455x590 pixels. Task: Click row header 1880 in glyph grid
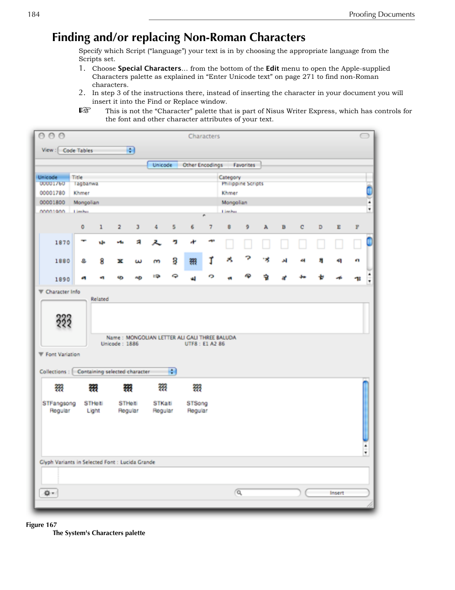coord(62,261)
